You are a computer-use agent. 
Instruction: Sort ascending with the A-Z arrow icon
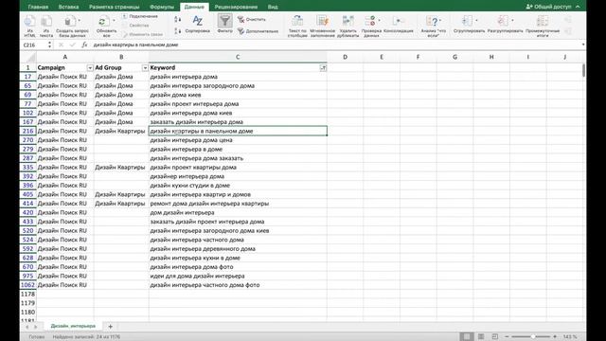coord(177,19)
